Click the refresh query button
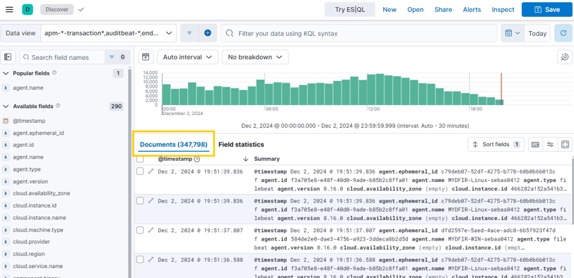The width and height of the screenshot is (574, 278). tap(564, 33)
